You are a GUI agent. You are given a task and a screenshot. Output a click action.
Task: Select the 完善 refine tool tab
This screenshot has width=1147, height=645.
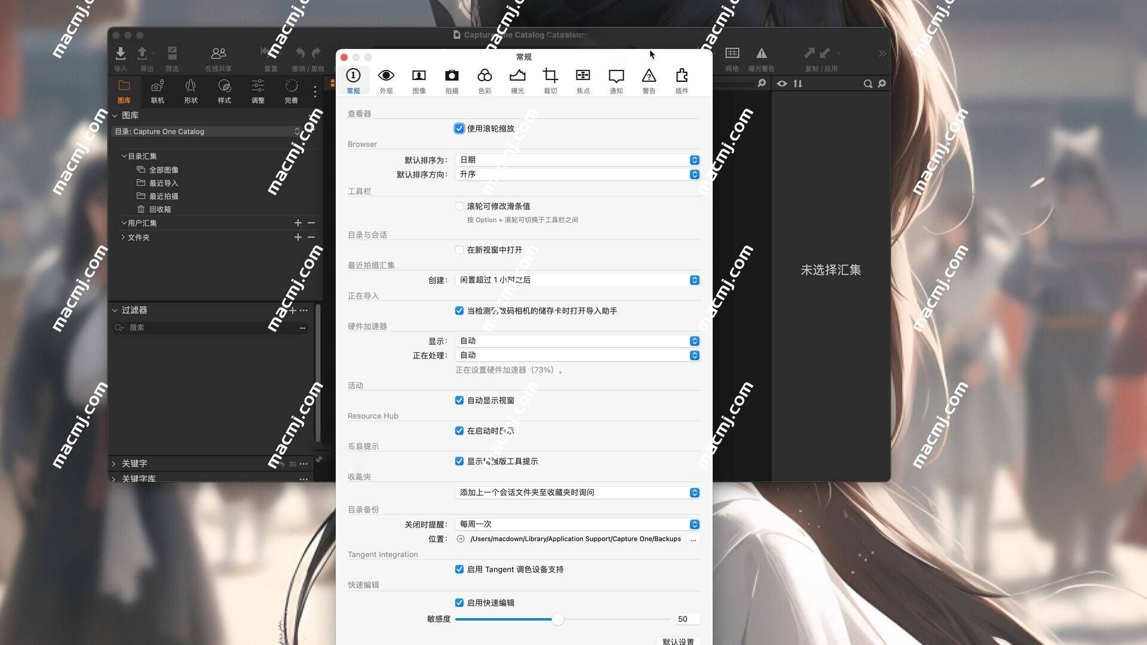[291, 91]
